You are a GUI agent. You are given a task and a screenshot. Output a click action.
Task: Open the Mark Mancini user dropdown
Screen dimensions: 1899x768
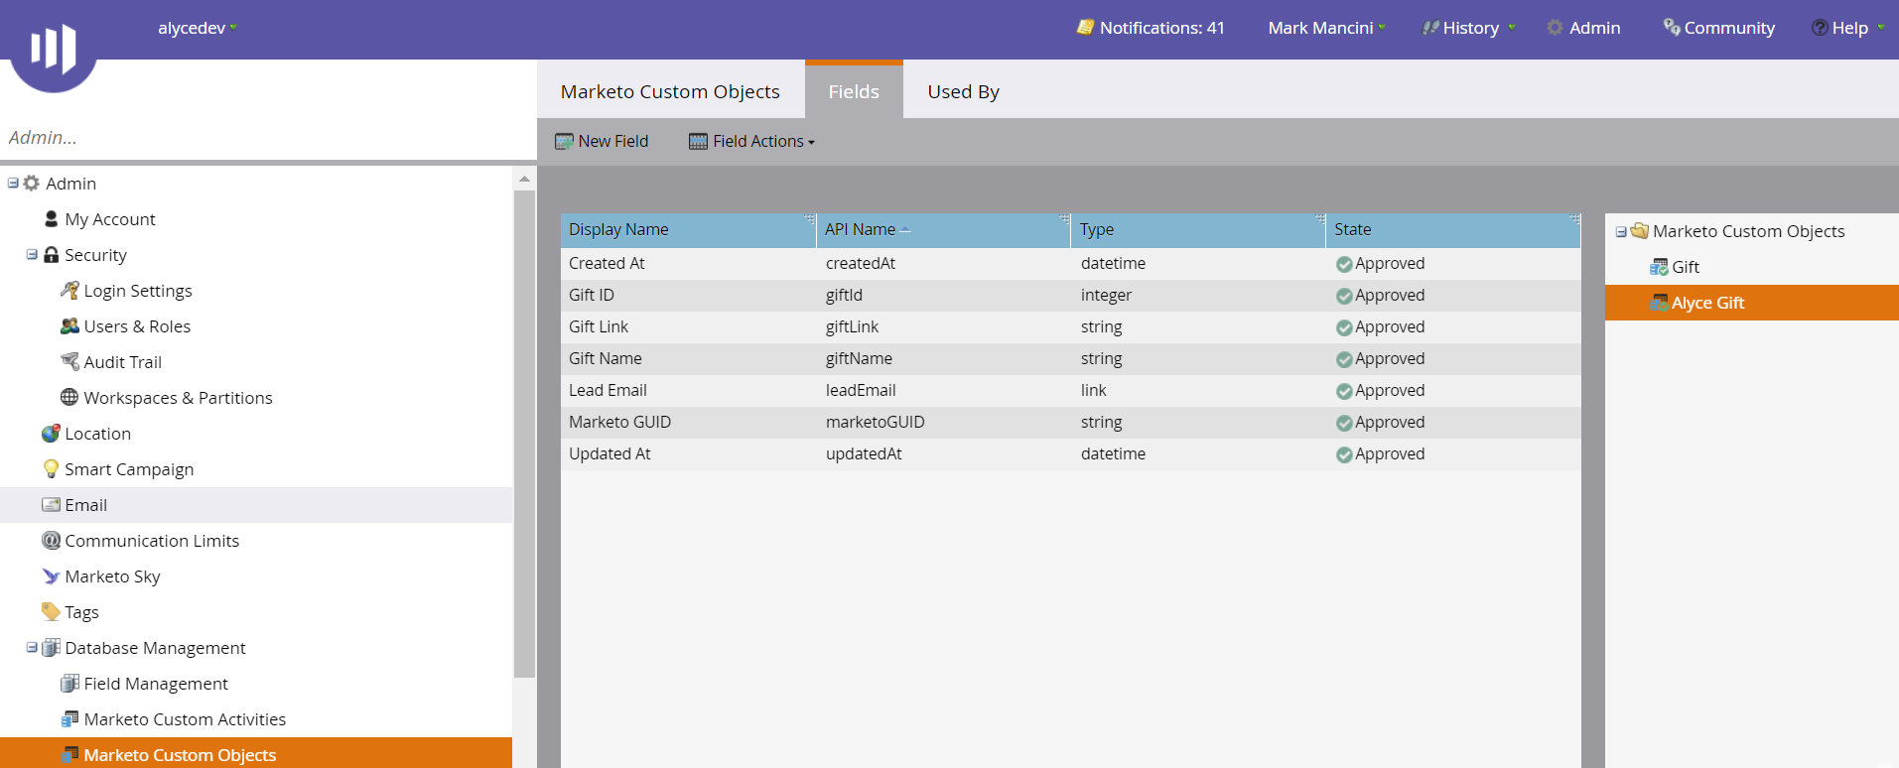point(1326,28)
